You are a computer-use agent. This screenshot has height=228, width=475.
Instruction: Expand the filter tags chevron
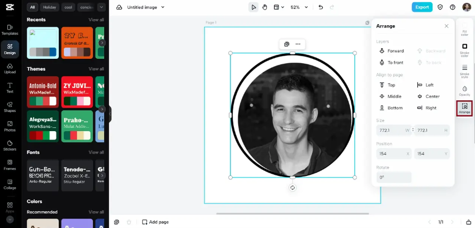101,7
